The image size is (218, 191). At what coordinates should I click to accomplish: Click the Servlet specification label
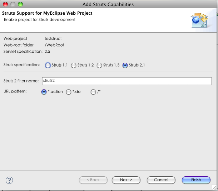coord(23,52)
